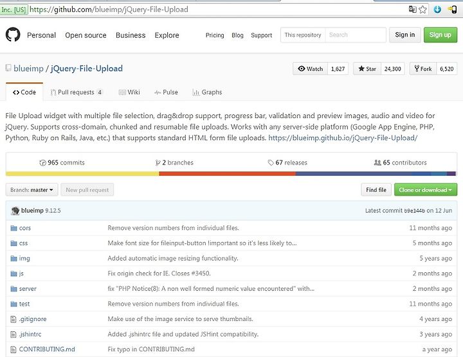
Task: View the 1,627 watchers count
Action: [x=338, y=69]
